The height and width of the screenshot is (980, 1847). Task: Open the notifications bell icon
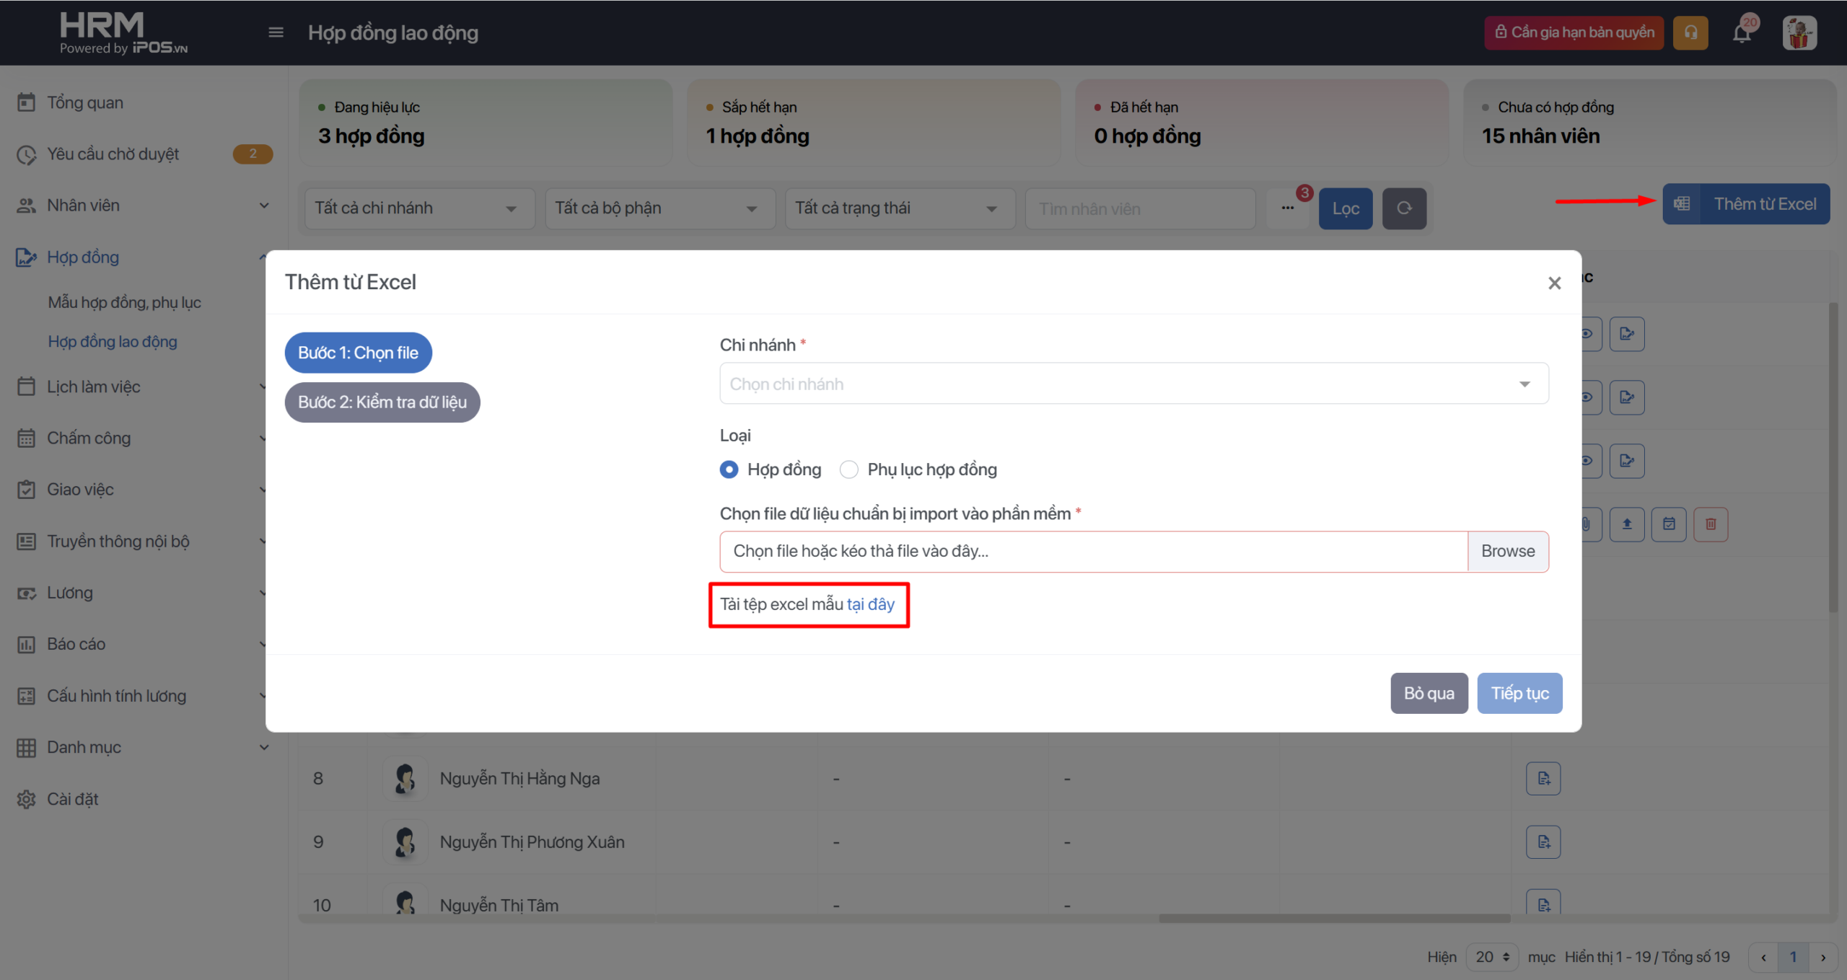1742,33
